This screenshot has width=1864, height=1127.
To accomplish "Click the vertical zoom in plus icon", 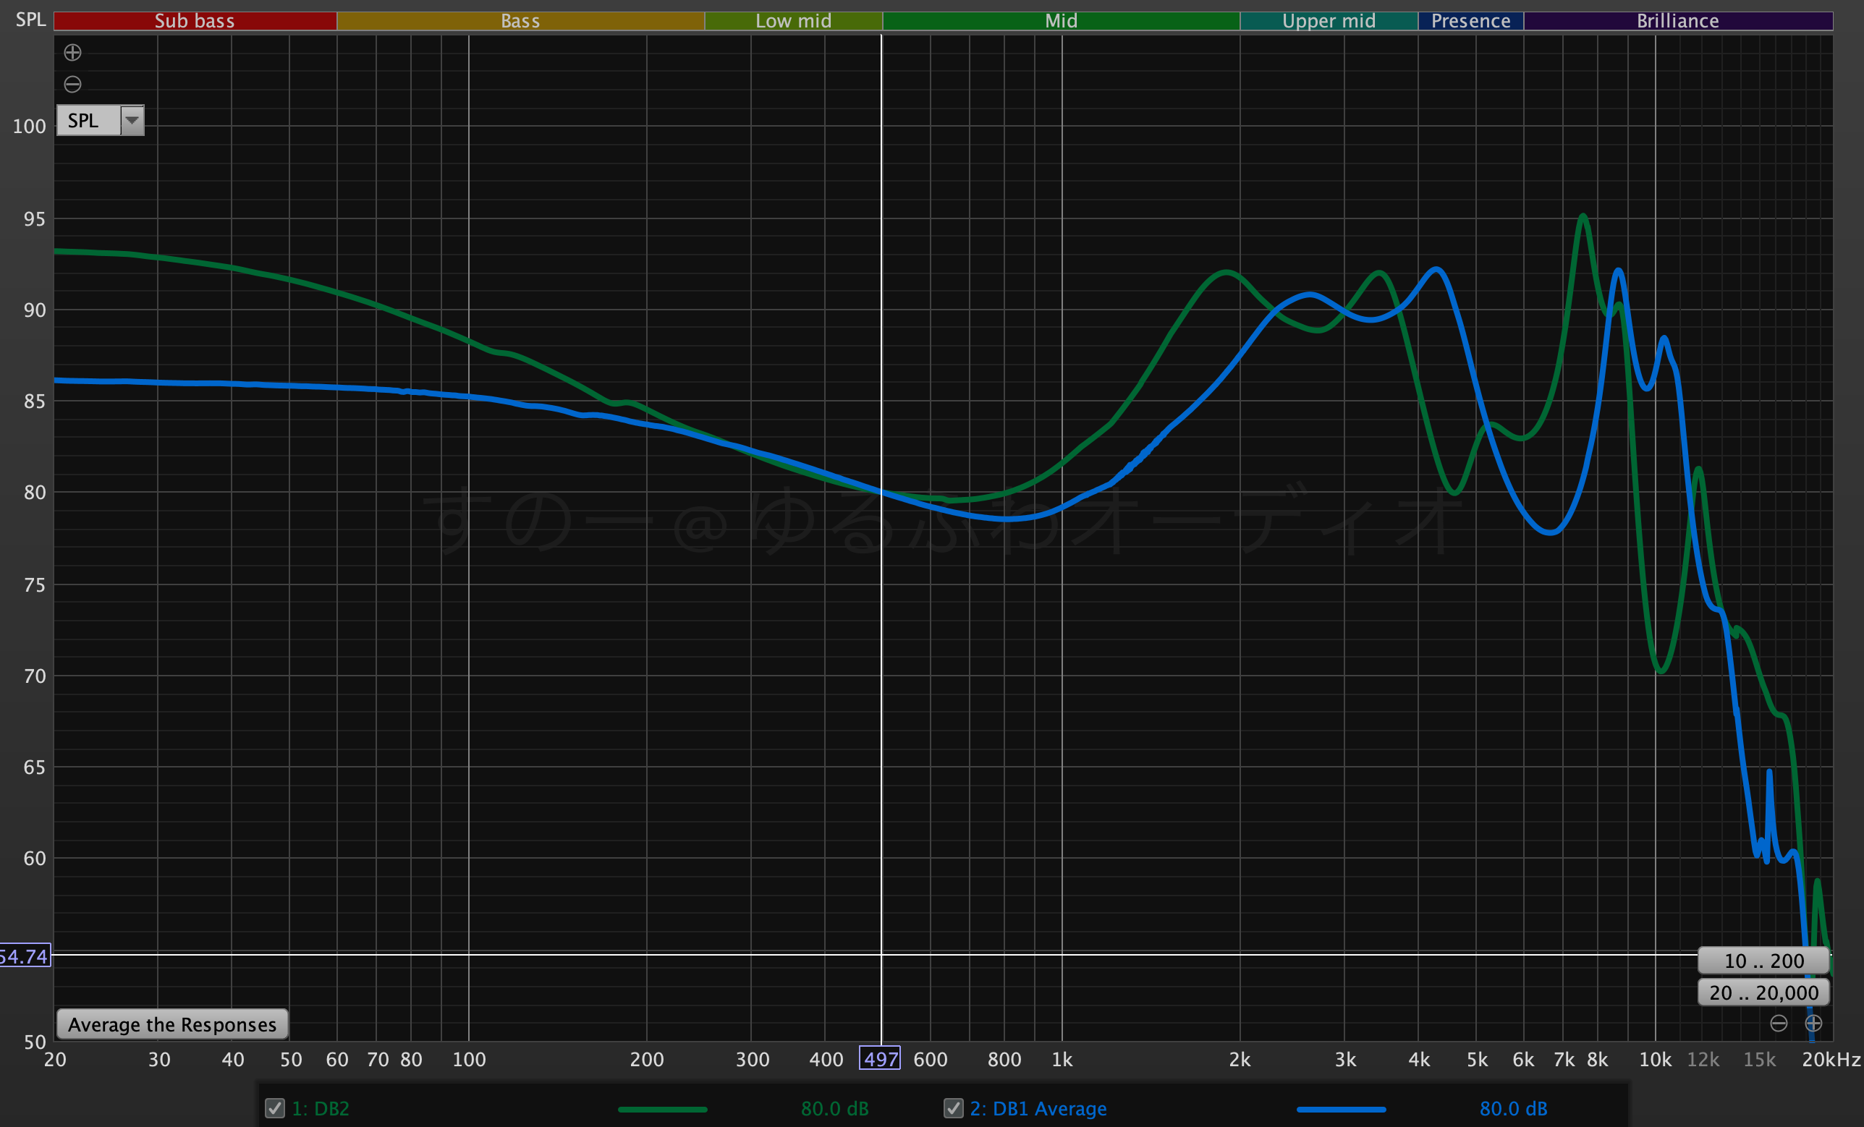I will 72,52.
